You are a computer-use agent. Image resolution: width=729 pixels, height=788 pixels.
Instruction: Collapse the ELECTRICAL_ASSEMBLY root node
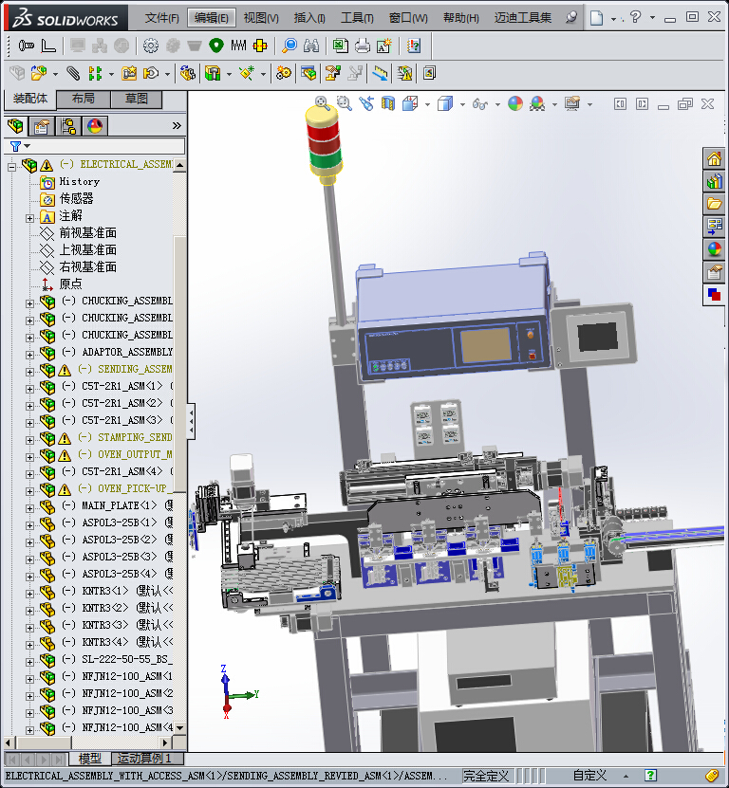point(12,165)
